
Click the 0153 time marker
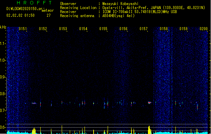coord(63,29)
